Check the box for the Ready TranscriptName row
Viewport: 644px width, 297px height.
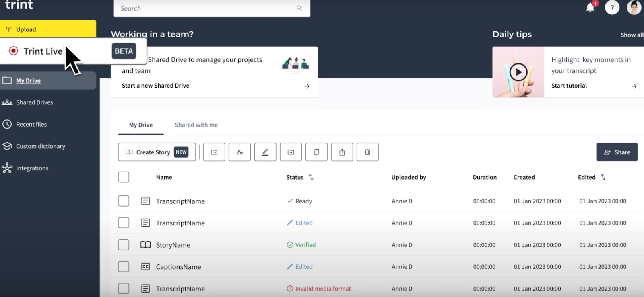[124, 201]
